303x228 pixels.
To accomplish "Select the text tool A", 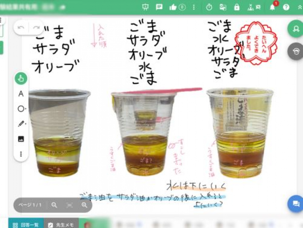I will 21,94.
